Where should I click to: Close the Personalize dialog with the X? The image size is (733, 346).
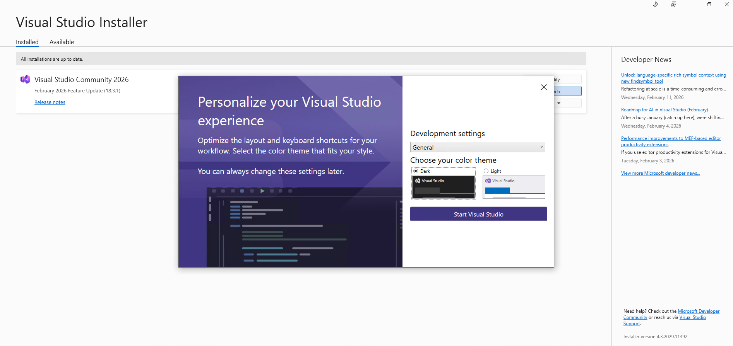[x=544, y=87]
